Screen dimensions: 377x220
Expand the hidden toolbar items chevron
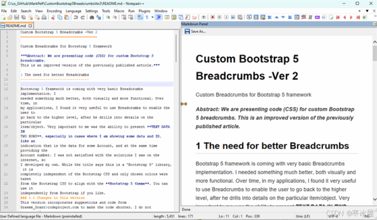(375, 16)
